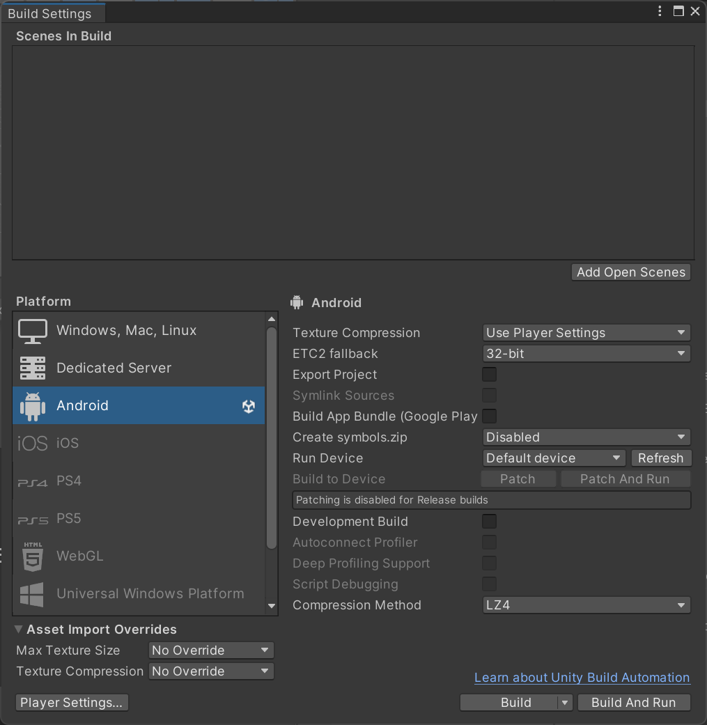Open the window's three-dot options menu
This screenshot has width=707, height=725.
660,11
